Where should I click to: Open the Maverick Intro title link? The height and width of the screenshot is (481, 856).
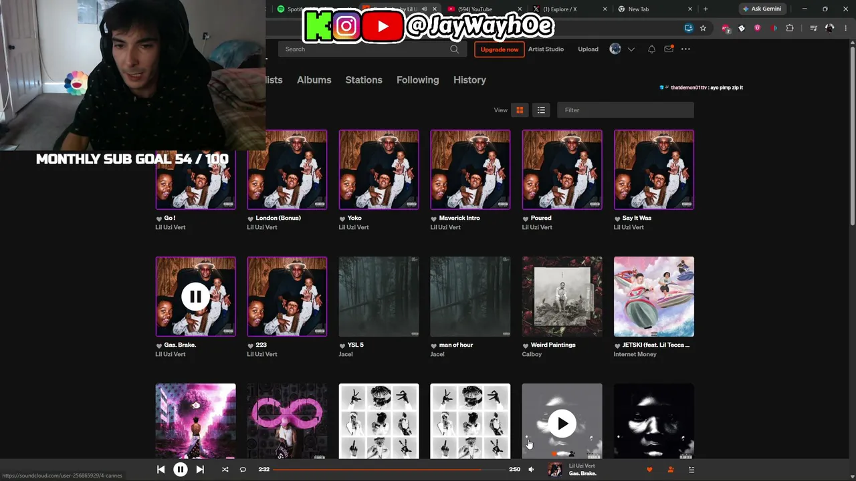pyautogui.click(x=459, y=218)
